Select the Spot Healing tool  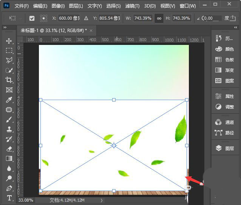coord(9,110)
